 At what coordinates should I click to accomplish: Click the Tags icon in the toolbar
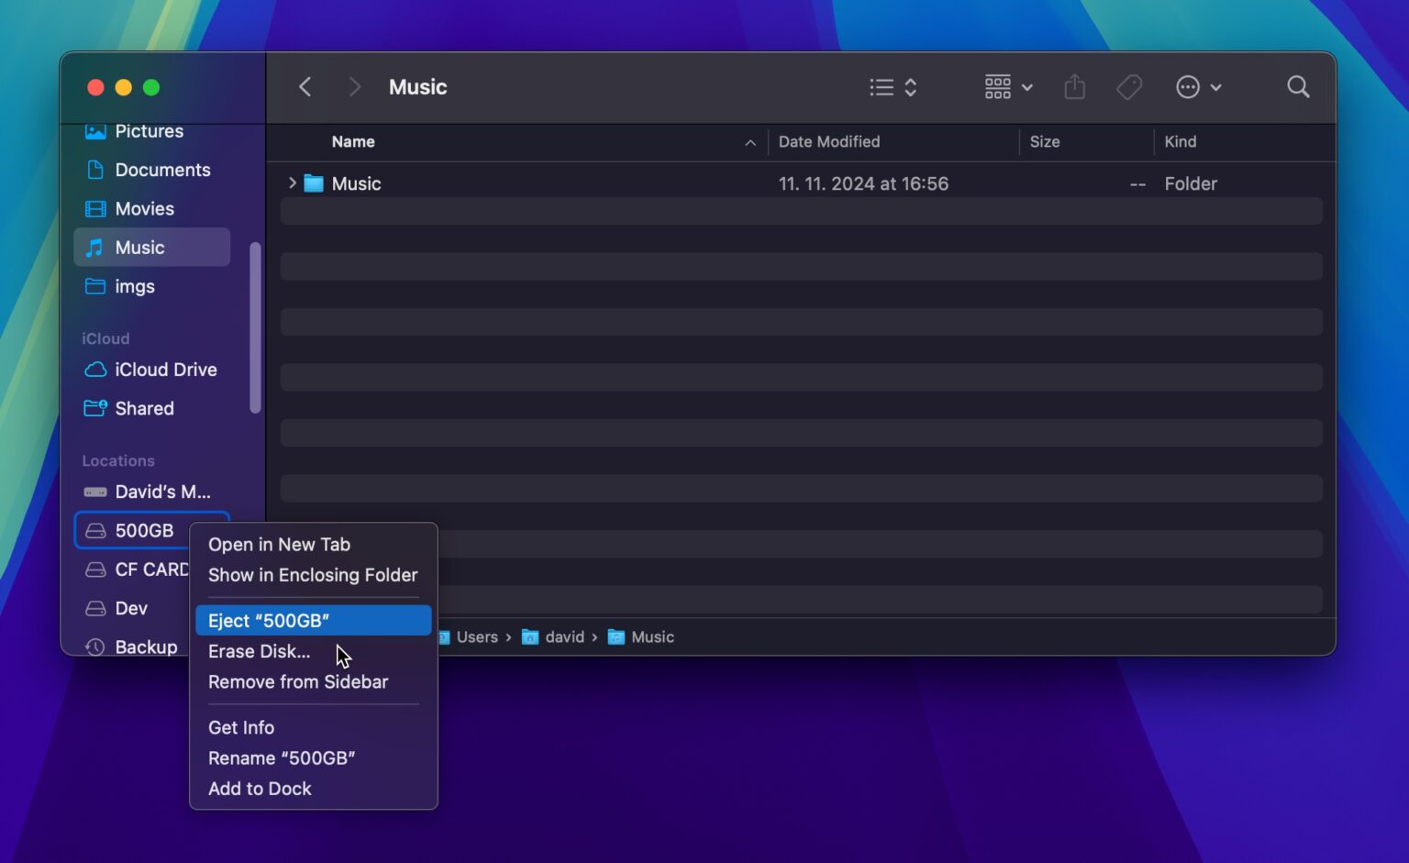pos(1128,86)
